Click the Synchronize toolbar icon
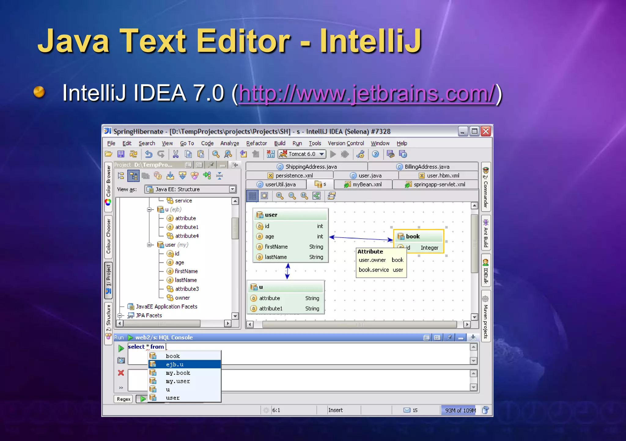Screen dimensions: 626x441 (134, 154)
